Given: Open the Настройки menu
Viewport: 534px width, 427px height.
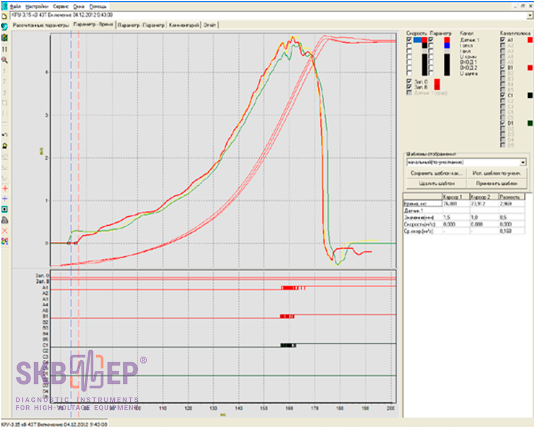Looking at the screenshot, I should 37,6.
